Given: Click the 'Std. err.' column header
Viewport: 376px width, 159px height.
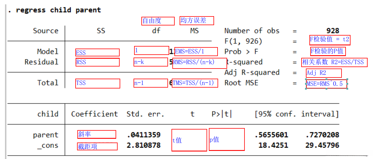Looking at the screenshot, I should click(145, 114).
